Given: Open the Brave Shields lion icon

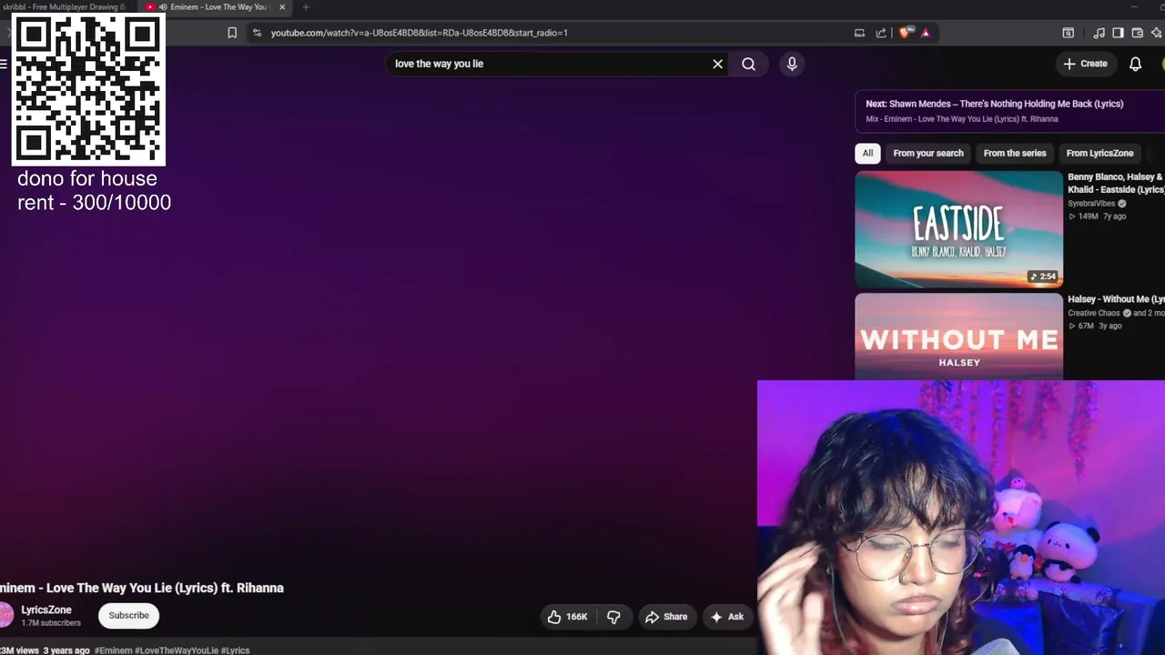Looking at the screenshot, I should [905, 33].
